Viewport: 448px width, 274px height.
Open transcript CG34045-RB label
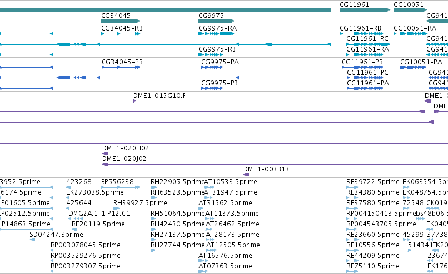click(x=122, y=28)
